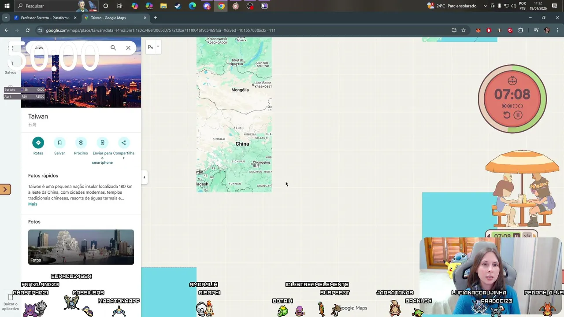564x317 pixels.
Task: Expand the Mais link in Fatos rápidos
Action: point(33,204)
